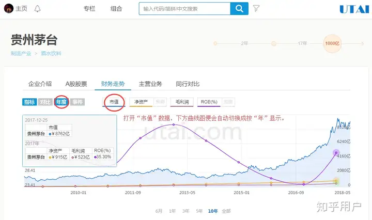Click the 35.30% ROE value
Viewport: 372px width, 220px height.
103,157
